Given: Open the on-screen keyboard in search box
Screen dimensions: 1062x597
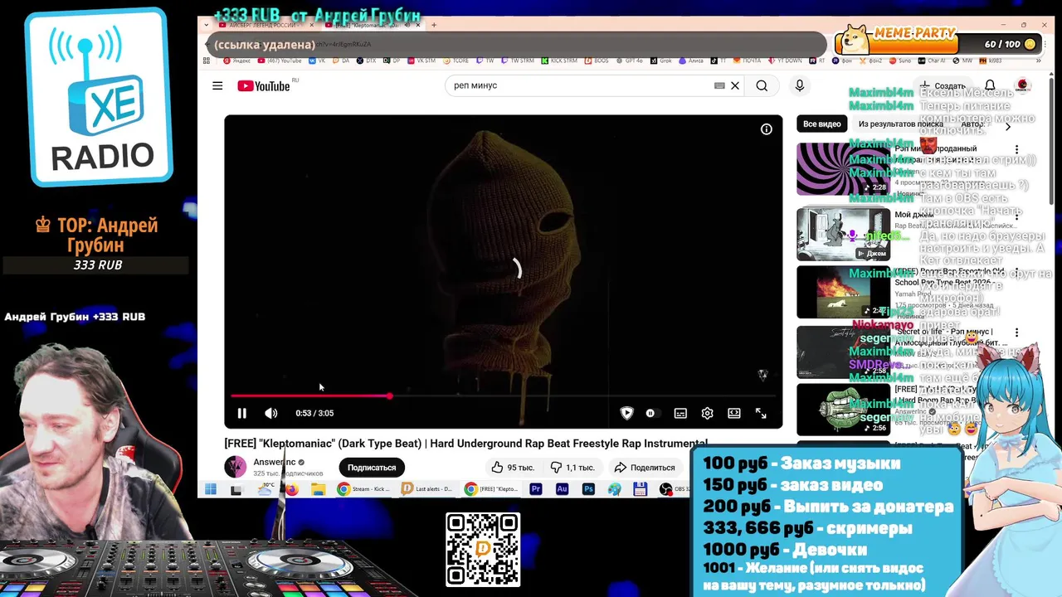Looking at the screenshot, I should 719,85.
